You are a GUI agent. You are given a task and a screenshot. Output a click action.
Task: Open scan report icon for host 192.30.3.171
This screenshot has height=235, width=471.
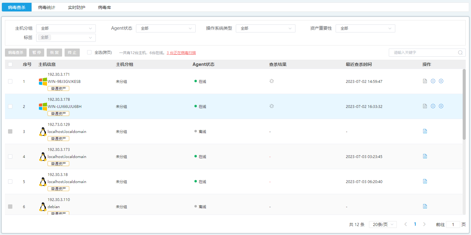(x=425, y=81)
